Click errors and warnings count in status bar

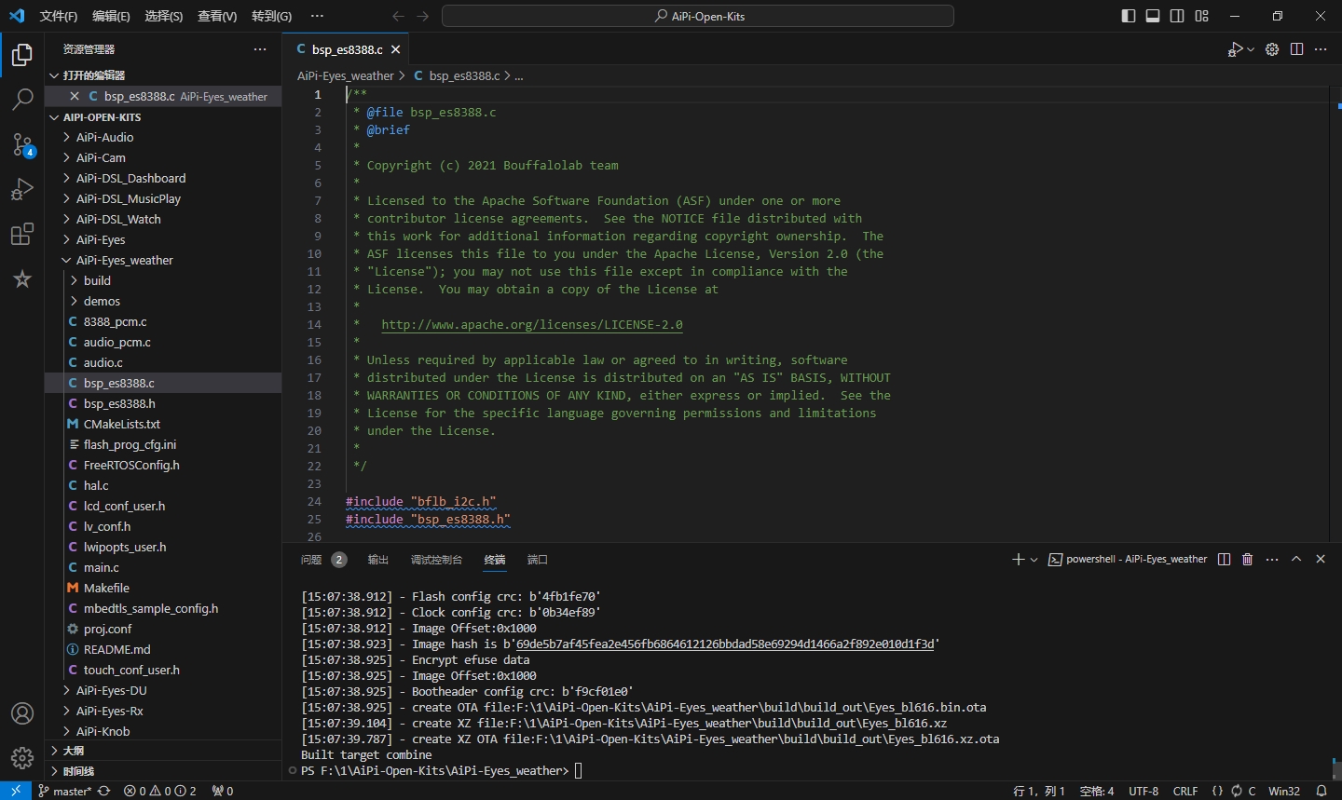(160, 791)
